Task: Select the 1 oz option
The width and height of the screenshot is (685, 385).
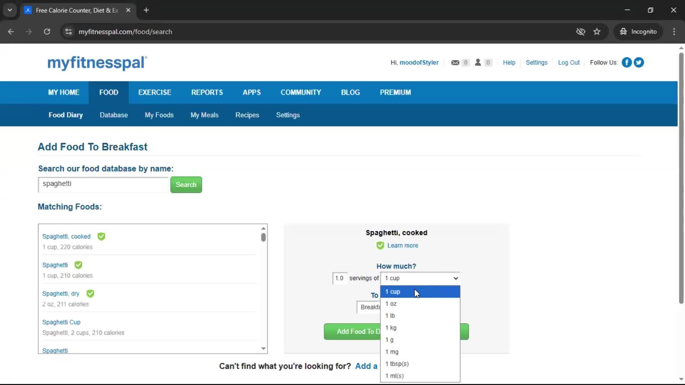Action: tap(420, 304)
